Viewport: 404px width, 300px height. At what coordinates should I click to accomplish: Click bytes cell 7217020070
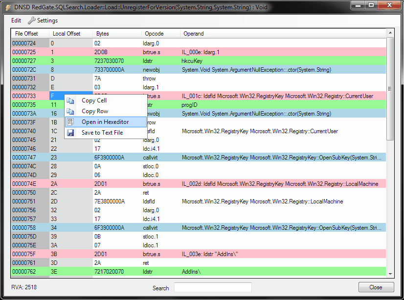pyautogui.click(x=117, y=272)
